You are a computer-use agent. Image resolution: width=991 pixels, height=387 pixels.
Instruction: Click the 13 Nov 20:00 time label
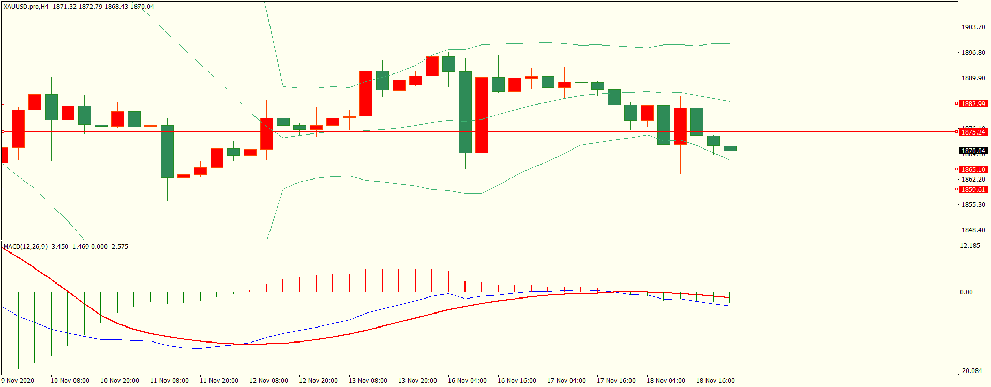(x=417, y=381)
